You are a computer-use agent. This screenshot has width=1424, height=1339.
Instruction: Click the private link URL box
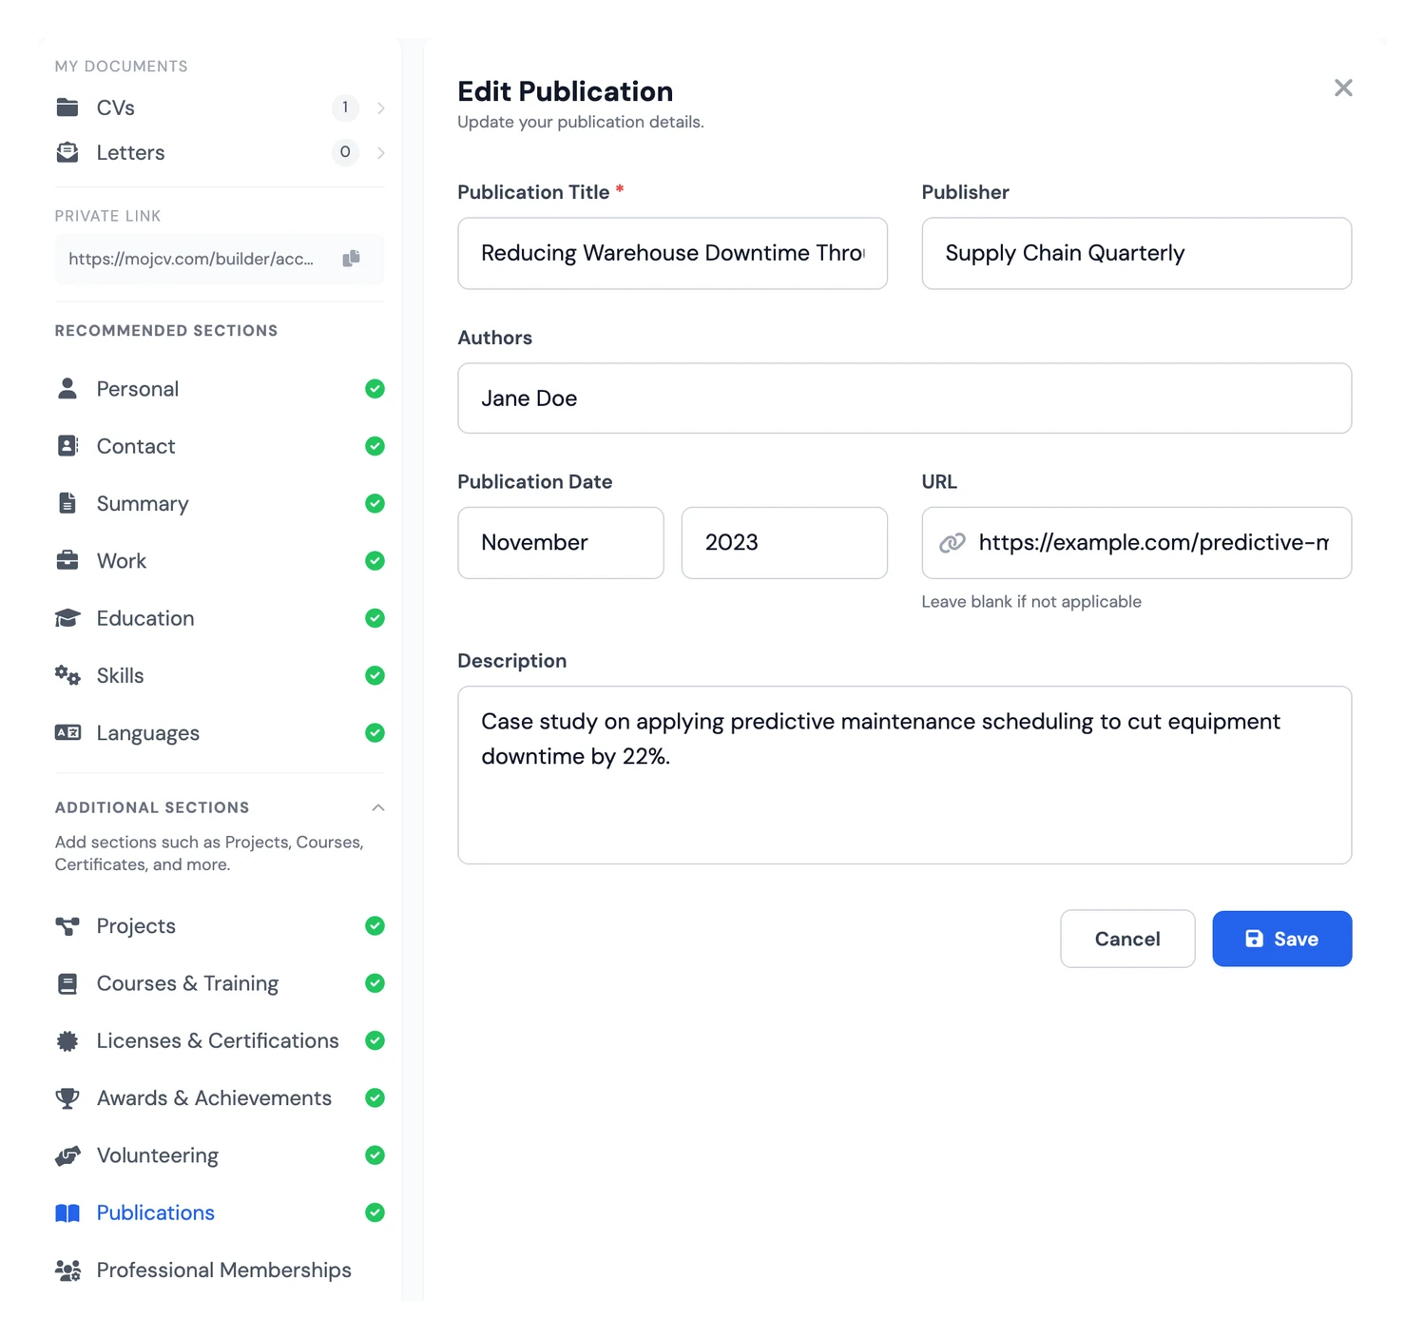pos(220,259)
